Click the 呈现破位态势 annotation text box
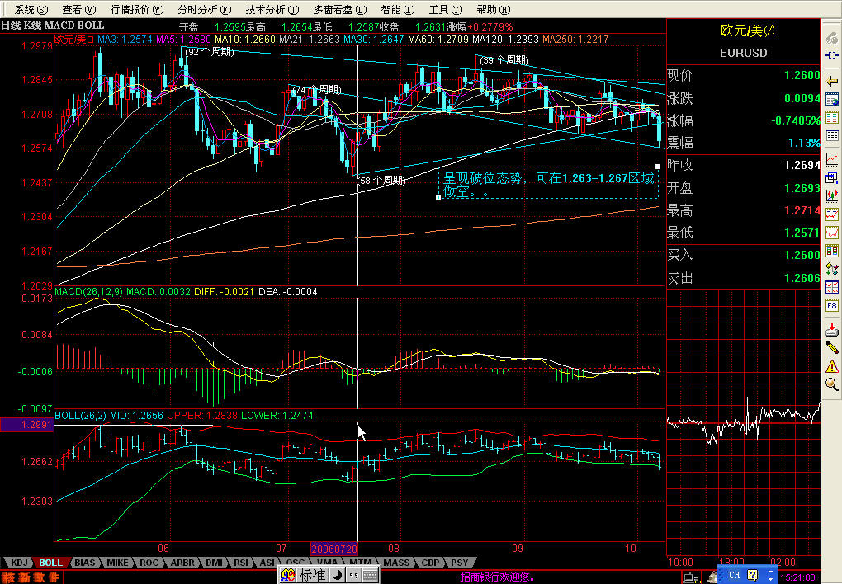 pos(549,184)
